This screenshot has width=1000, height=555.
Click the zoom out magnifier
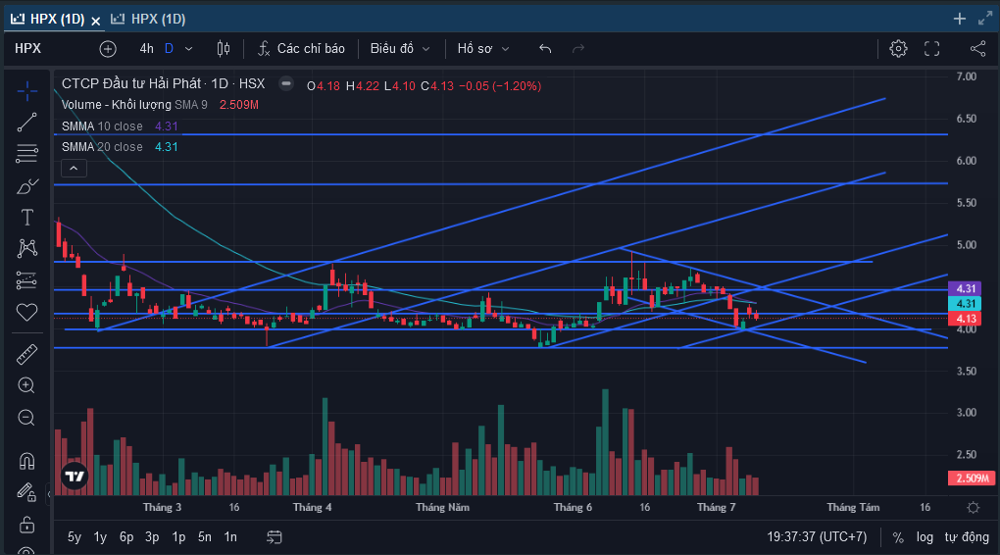pos(26,417)
